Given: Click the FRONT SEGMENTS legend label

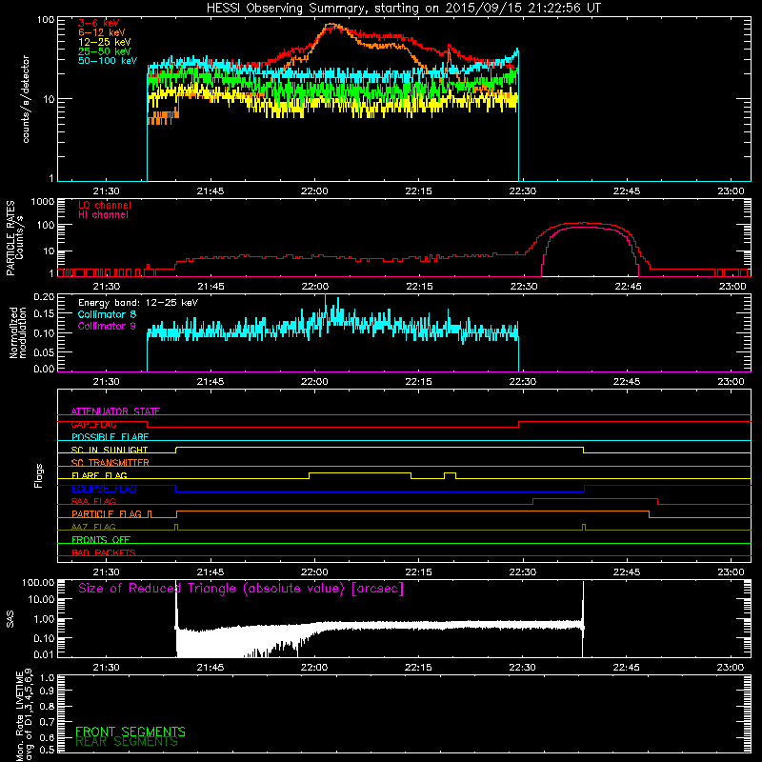Looking at the screenshot, I should pyautogui.click(x=130, y=732).
